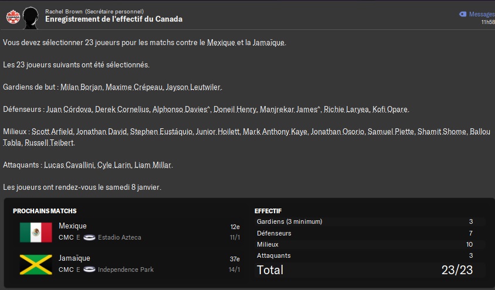Click the Estadio Azteca stadium name
The height and width of the screenshot is (290, 495).
click(120, 237)
